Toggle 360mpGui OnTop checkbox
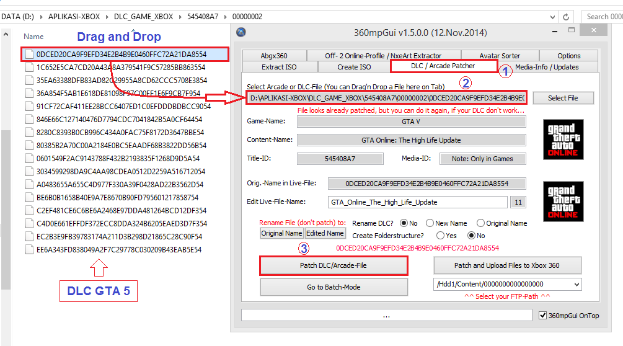Image resolution: width=623 pixels, height=346 pixels. (543, 316)
